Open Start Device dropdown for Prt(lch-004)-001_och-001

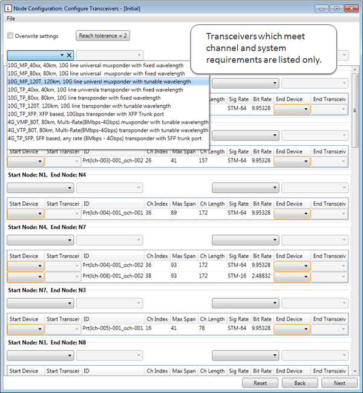pyautogui.click(x=26, y=213)
